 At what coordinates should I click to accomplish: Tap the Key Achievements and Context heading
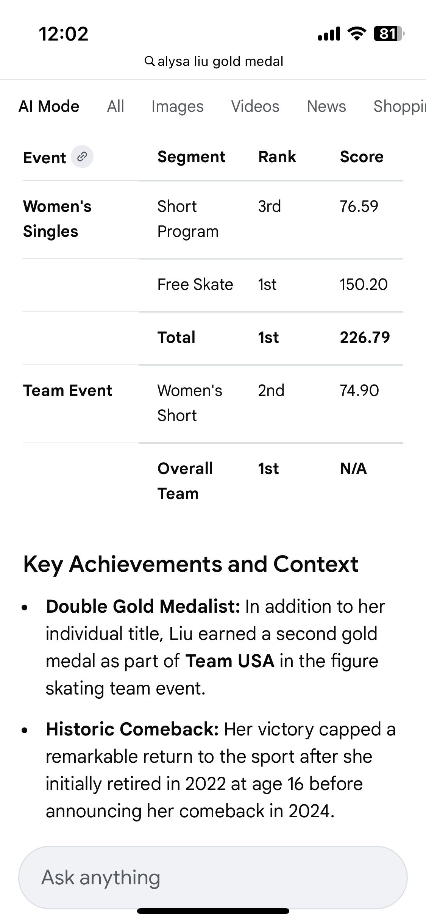tap(190, 564)
